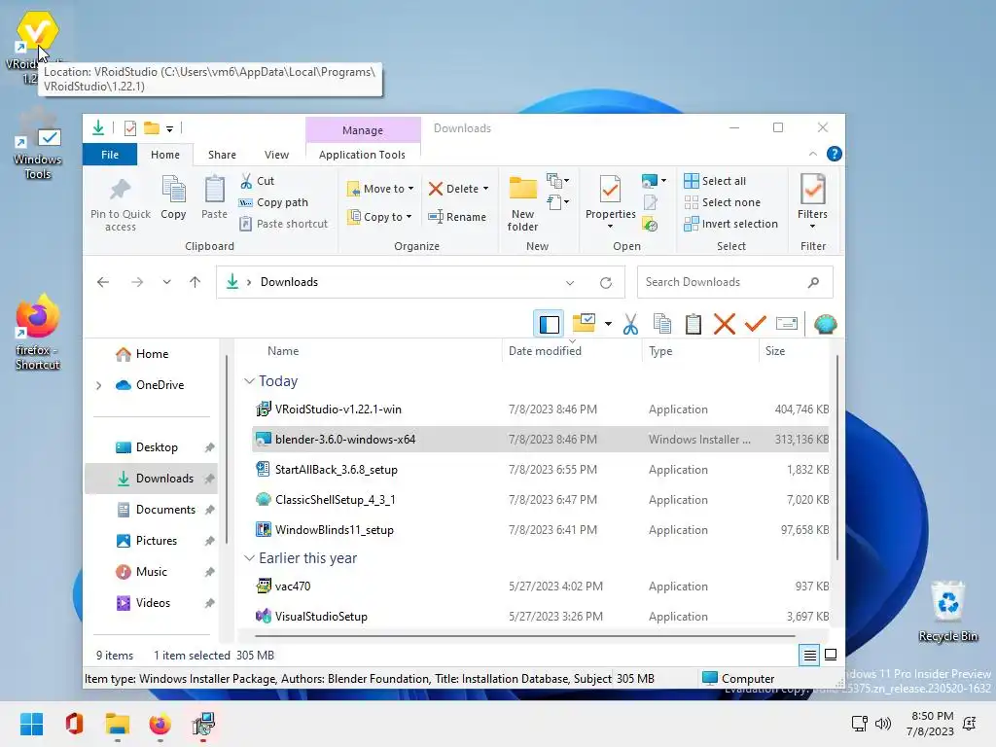
Task: Open Classic Explorer settings shell icon
Action: pos(825,324)
